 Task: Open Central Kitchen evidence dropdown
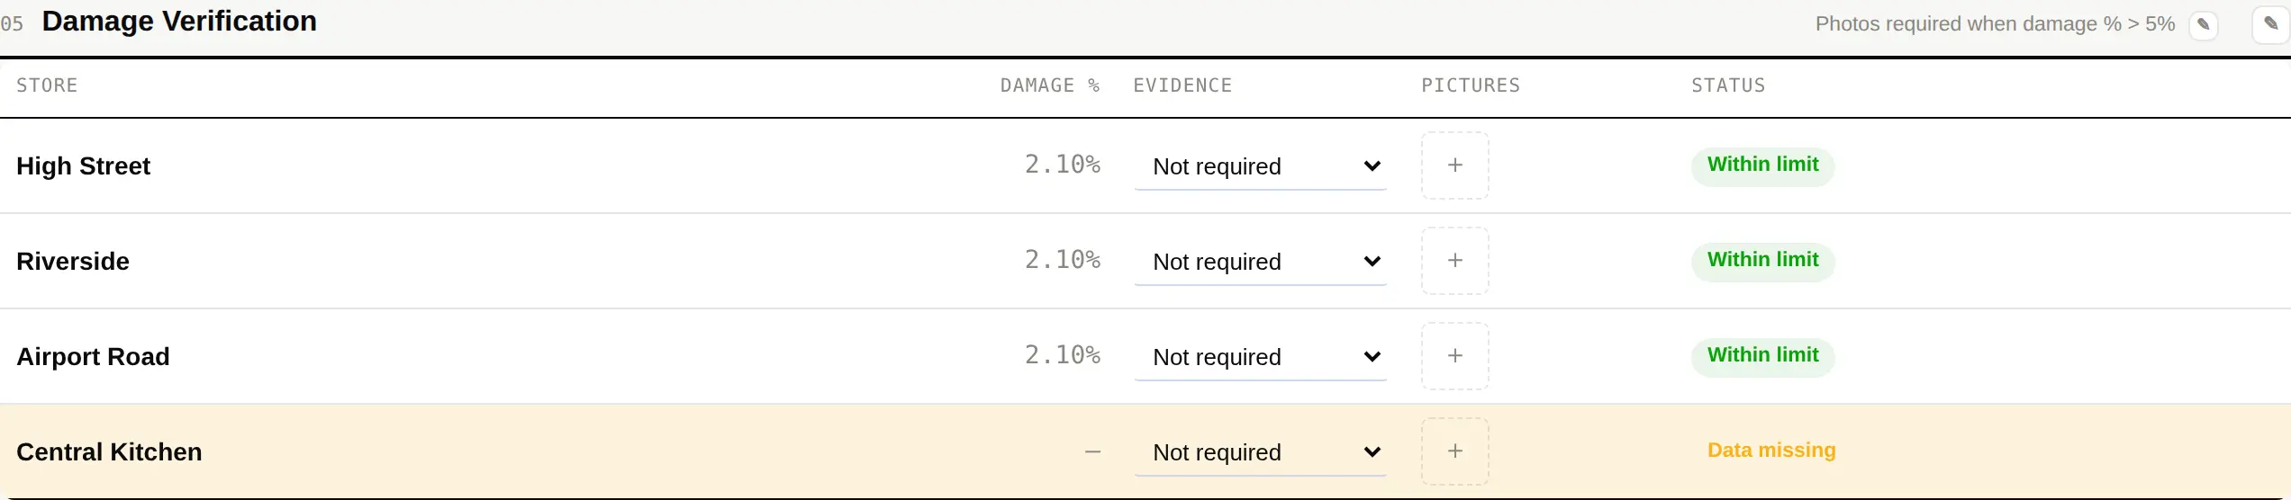1260,452
